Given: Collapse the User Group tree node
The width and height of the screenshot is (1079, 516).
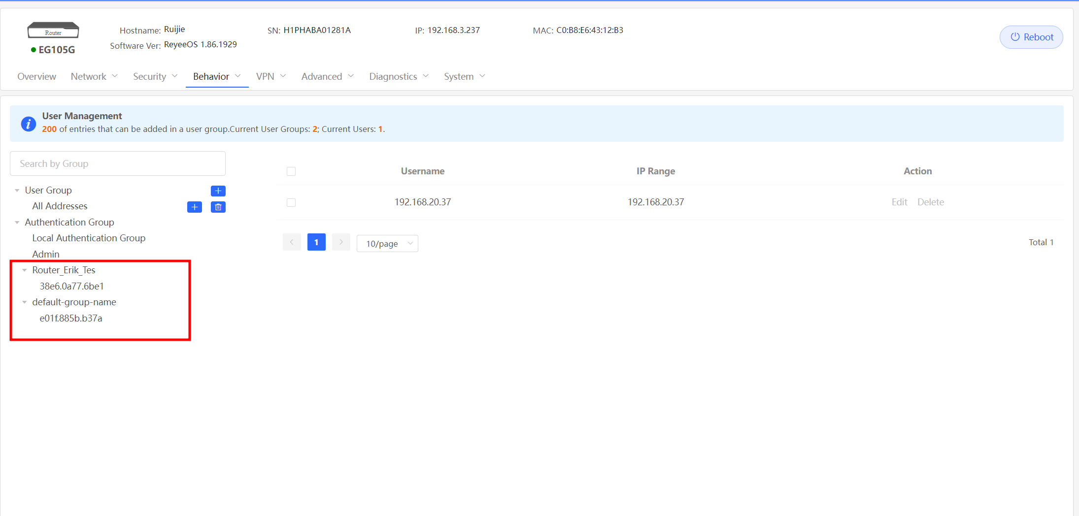Looking at the screenshot, I should tap(17, 191).
